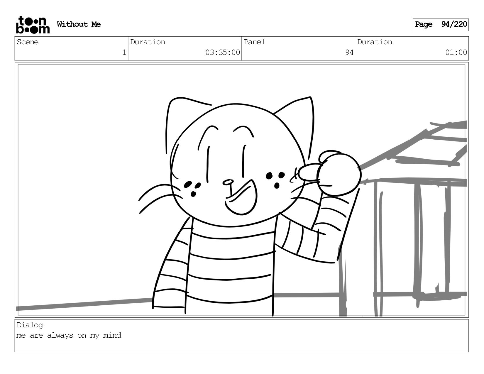Click the 'Page 94/220' box
This screenshot has width=484, height=374.
coord(441,25)
